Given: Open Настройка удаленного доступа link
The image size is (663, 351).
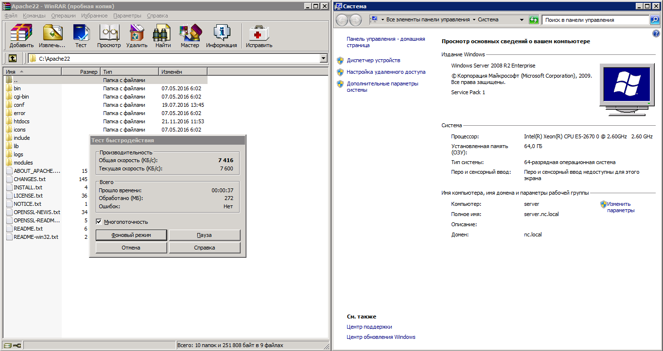Looking at the screenshot, I should (386, 72).
